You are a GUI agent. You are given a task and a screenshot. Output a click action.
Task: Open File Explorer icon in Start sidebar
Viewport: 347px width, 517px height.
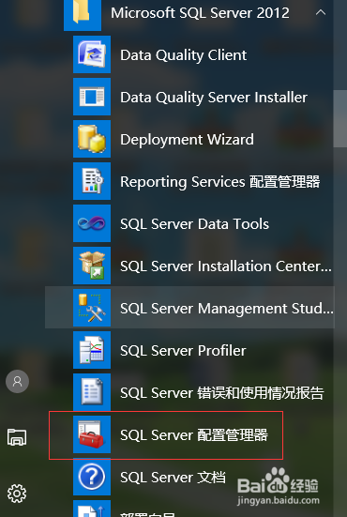tap(17, 437)
